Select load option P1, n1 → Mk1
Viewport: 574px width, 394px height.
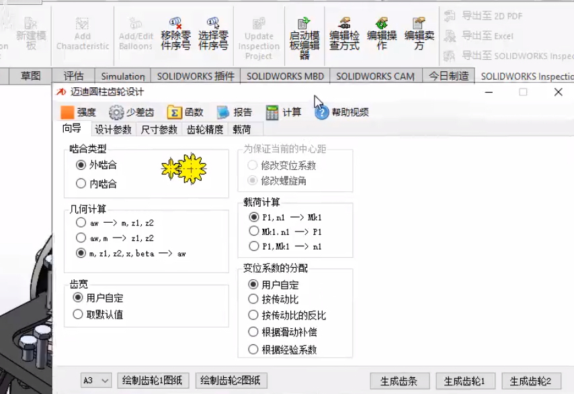click(253, 217)
